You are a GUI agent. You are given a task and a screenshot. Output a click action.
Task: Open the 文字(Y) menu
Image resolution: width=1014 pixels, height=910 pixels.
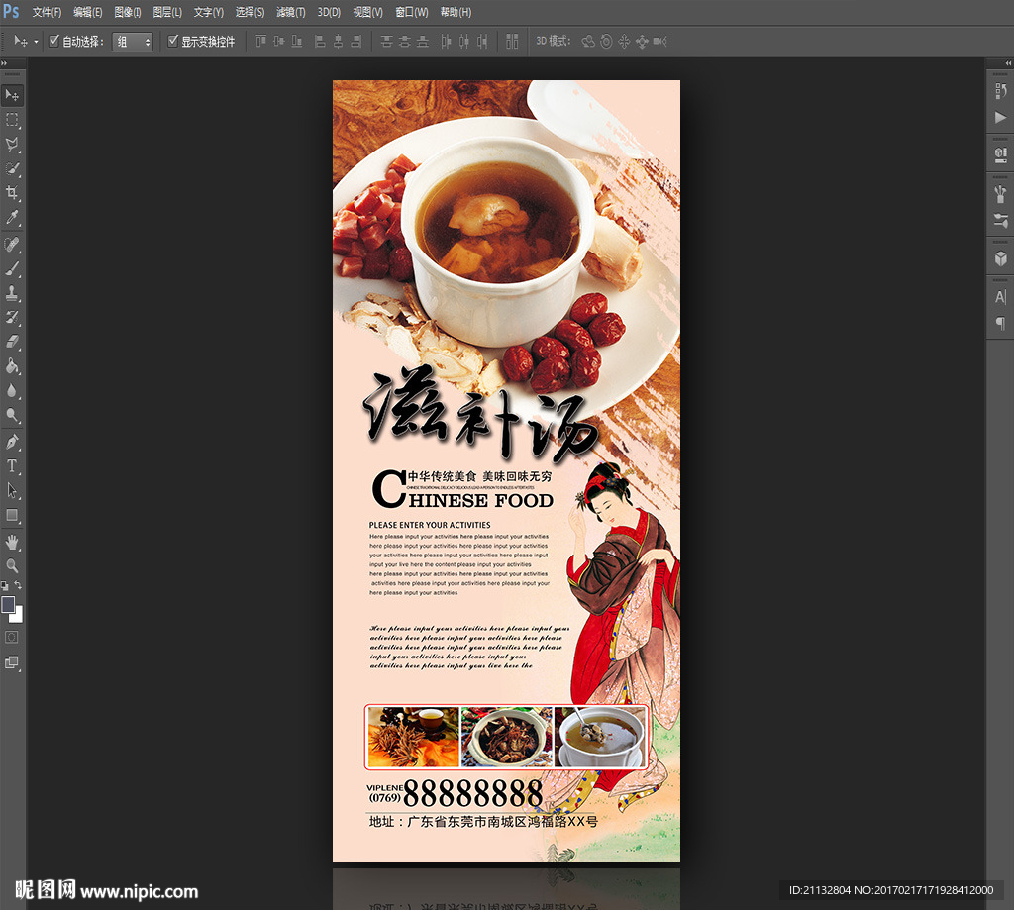click(x=209, y=12)
